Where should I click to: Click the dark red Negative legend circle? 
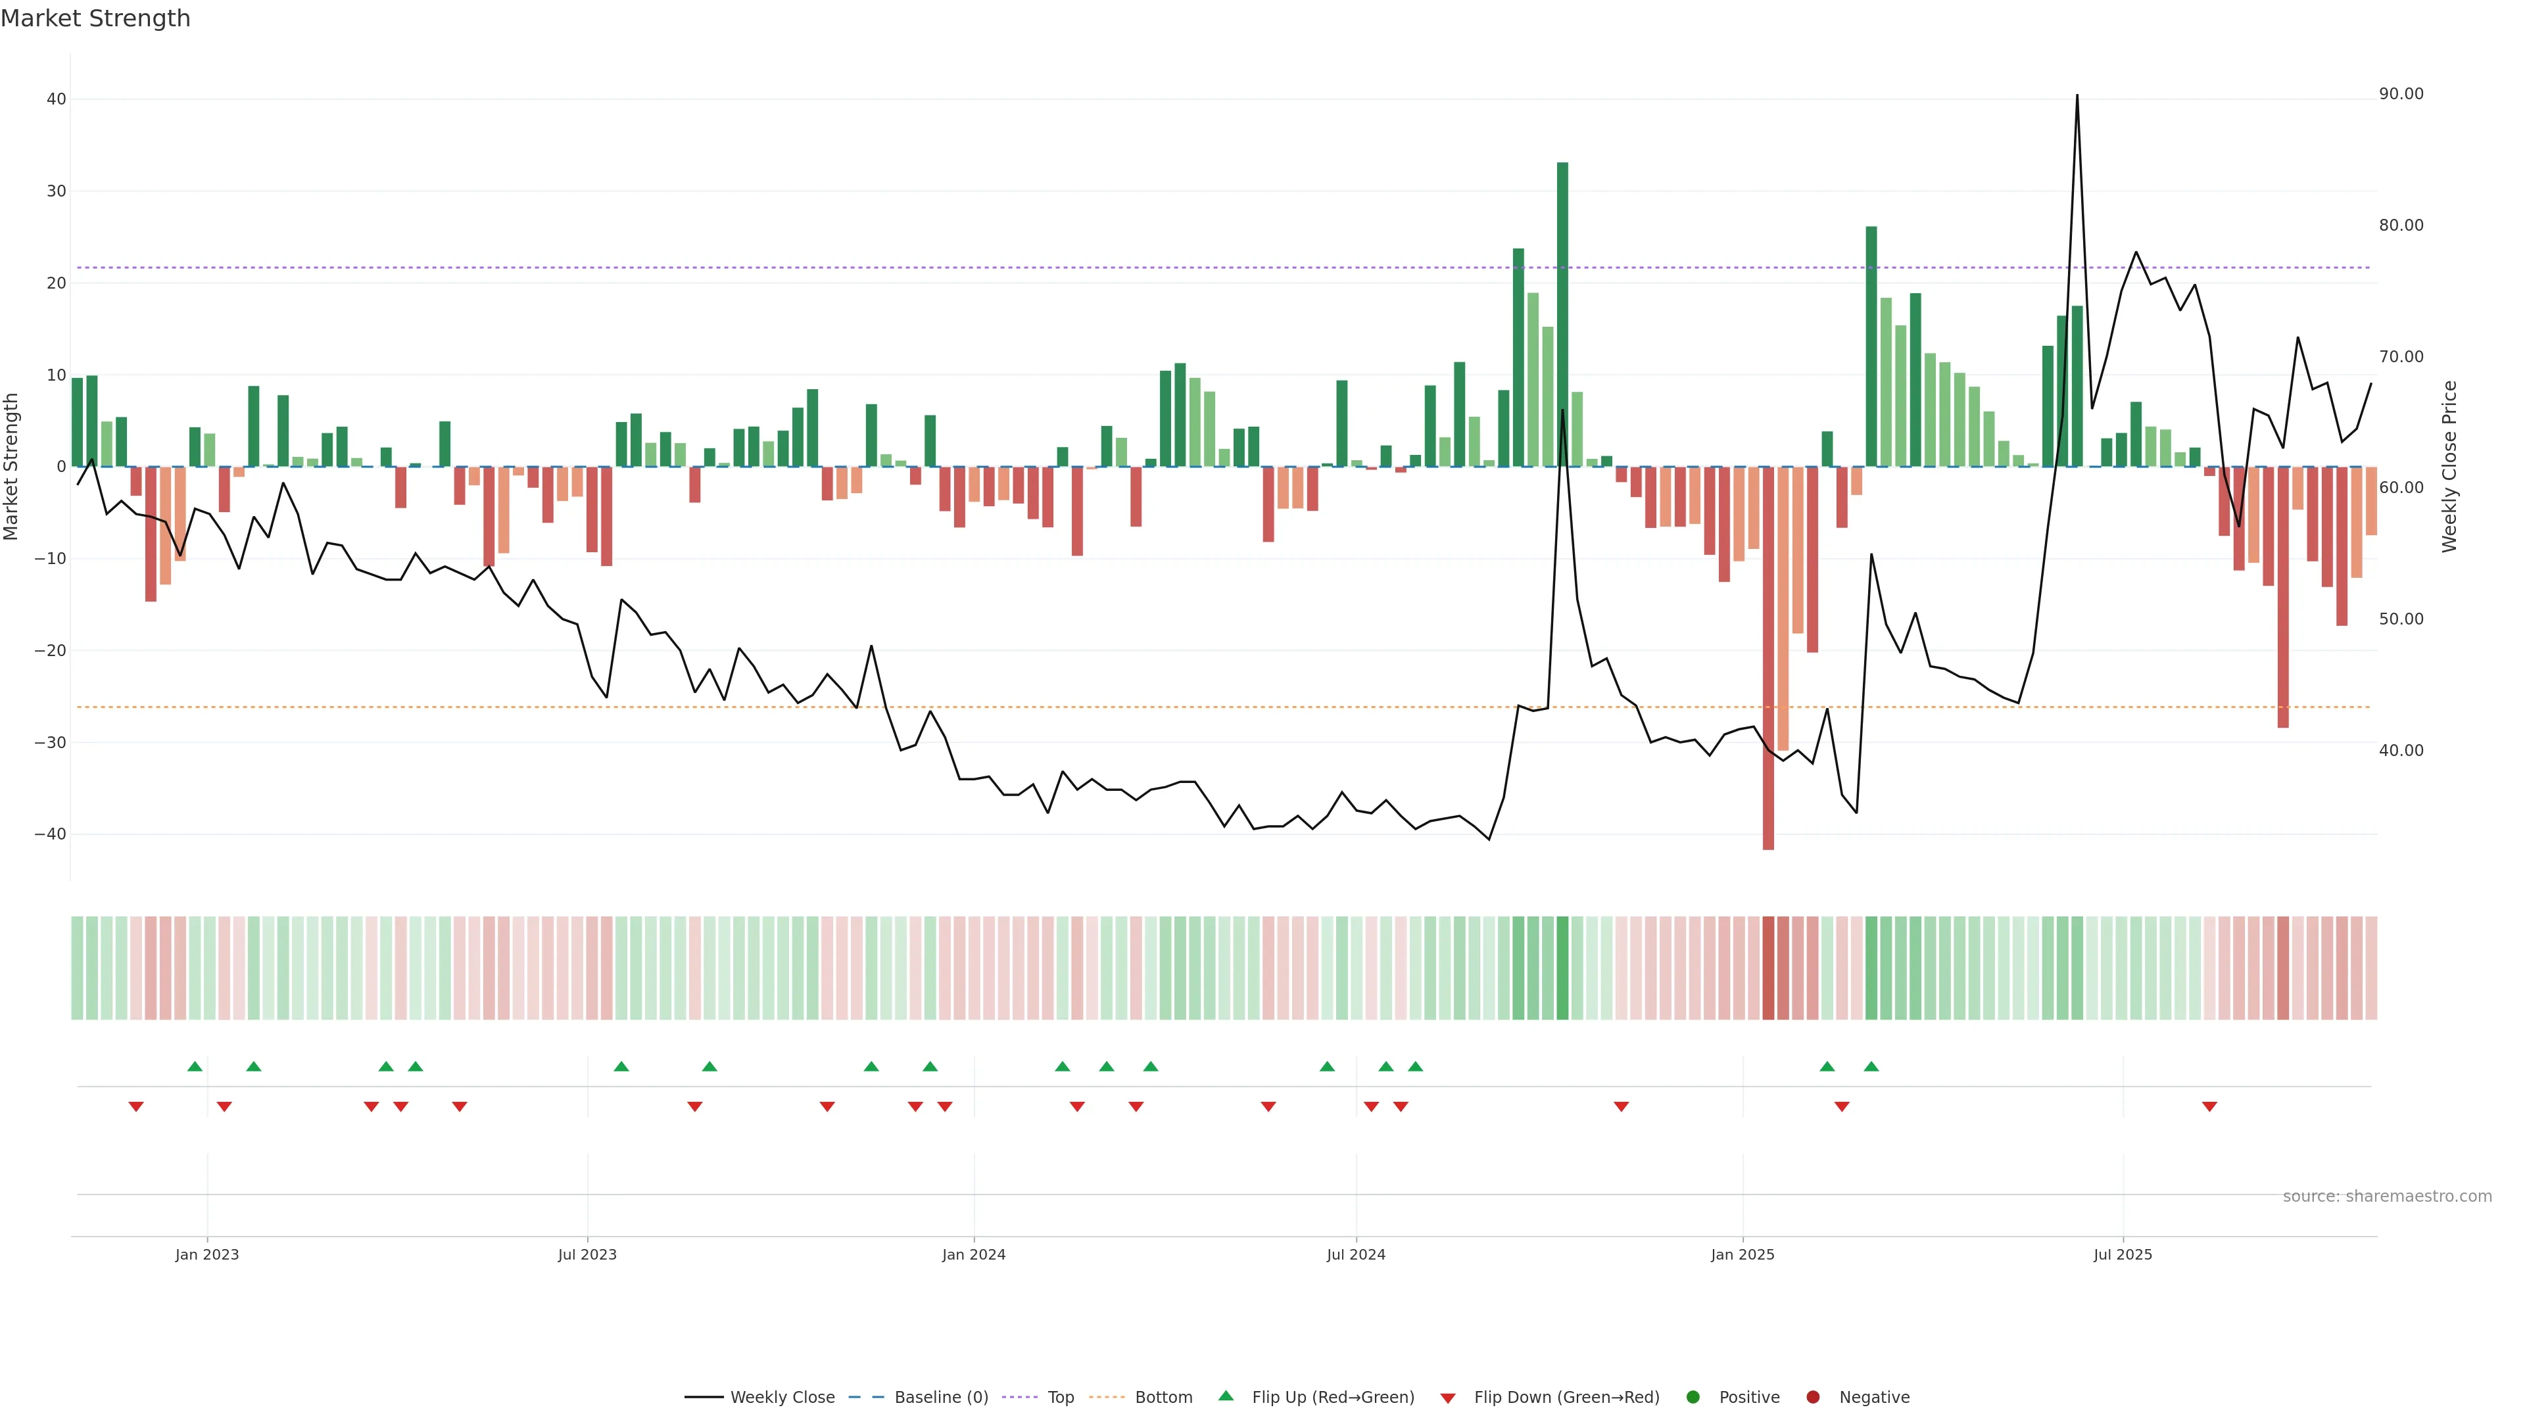1812,1396
